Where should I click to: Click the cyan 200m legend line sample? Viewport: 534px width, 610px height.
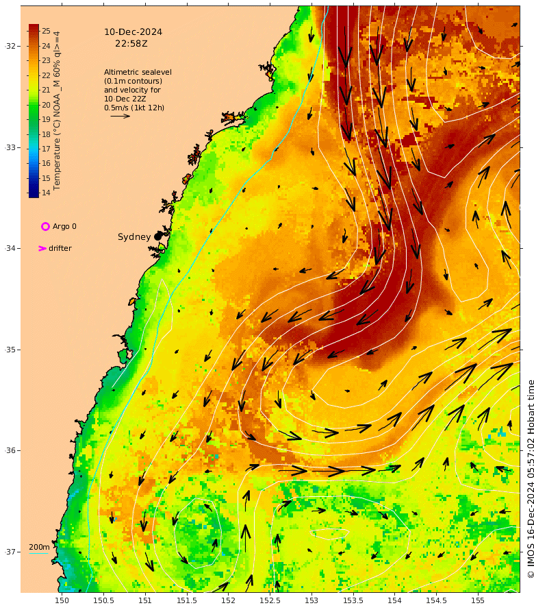pos(39,553)
